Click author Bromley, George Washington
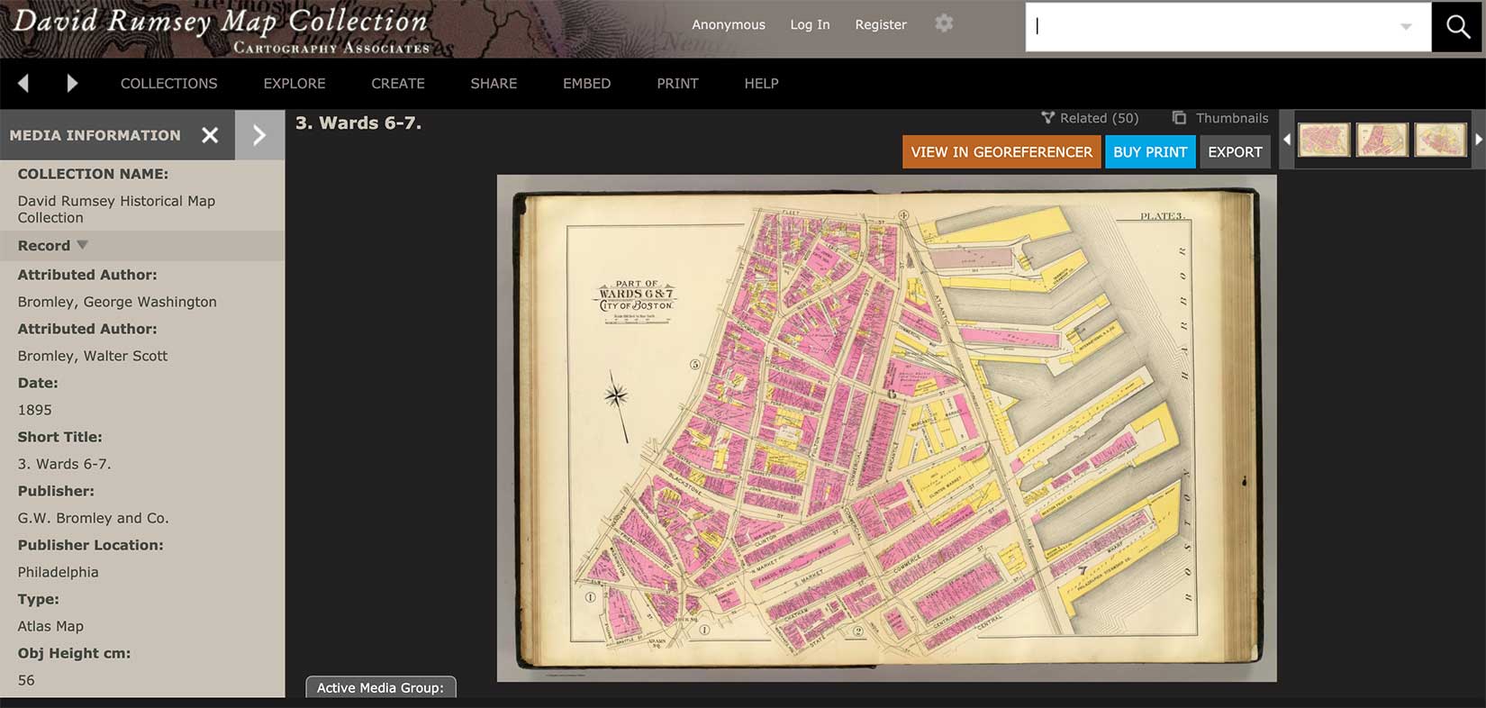Viewport: 1486px width, 708px height. (x=117, y=302)
